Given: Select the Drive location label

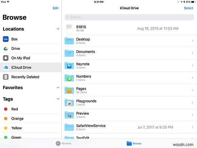Looking at the screenshot, I should click(x=15, y=49).
